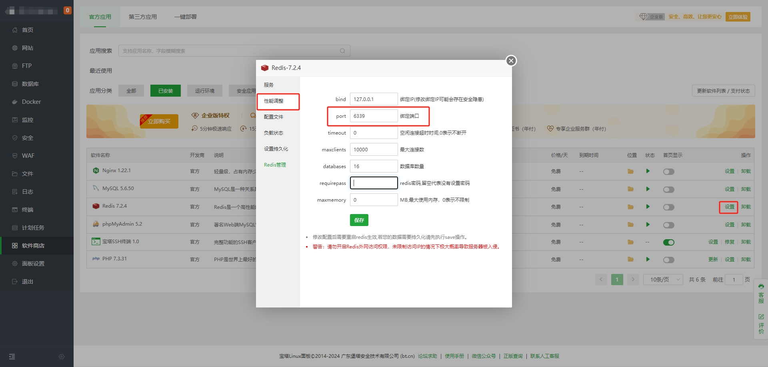Click 设置 link for Redis 7.2.4
The image size is (768, 367).
[x=729, y=207]
